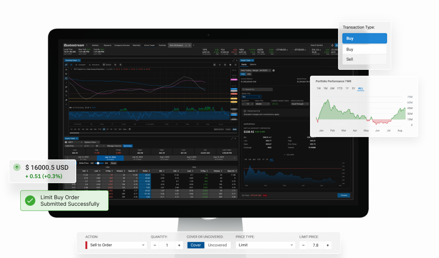
Task: Open the Price Type dropdown showing Limit
Action: (265, 245)
